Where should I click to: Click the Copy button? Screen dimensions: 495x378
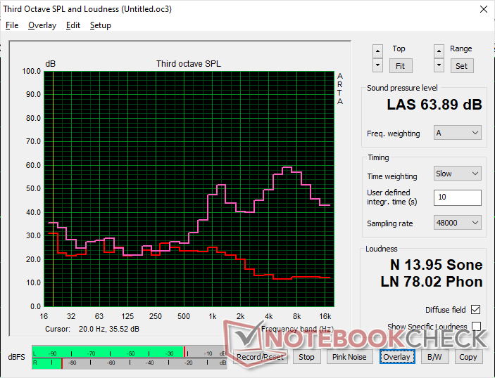pos(468,357)
